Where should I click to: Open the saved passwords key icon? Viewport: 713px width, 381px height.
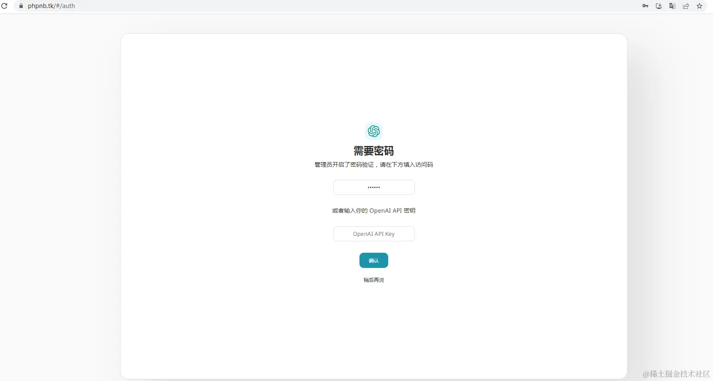(x=645, y=6)
